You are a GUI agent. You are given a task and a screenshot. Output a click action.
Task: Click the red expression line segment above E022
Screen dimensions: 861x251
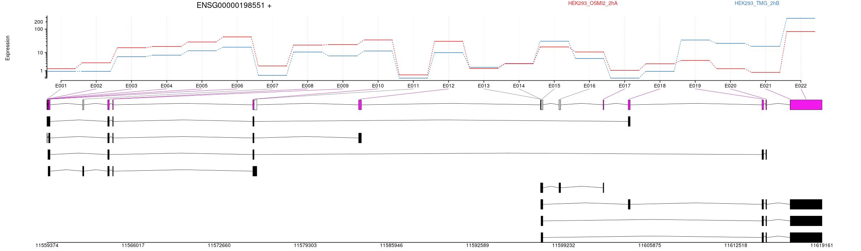801,32
